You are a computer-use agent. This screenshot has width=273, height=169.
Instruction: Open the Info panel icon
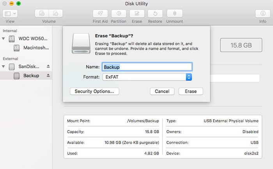pos(263,14)
